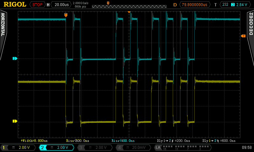Screen dimensions: 254x152
Task: Click the 232 trigger readout
Action: [x=225, y=4]
